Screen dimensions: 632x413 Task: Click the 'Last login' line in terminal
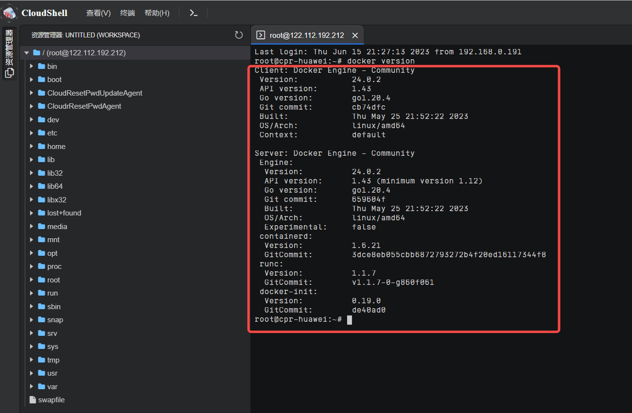coord(388,52)
